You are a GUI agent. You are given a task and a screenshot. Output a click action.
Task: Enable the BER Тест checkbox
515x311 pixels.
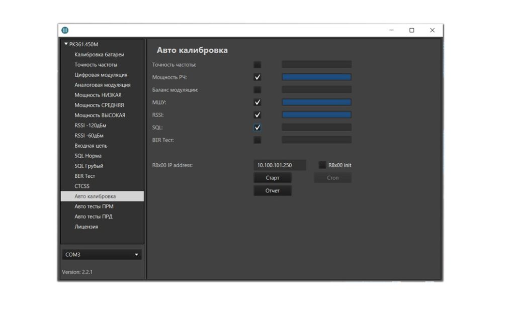(257, 140)
